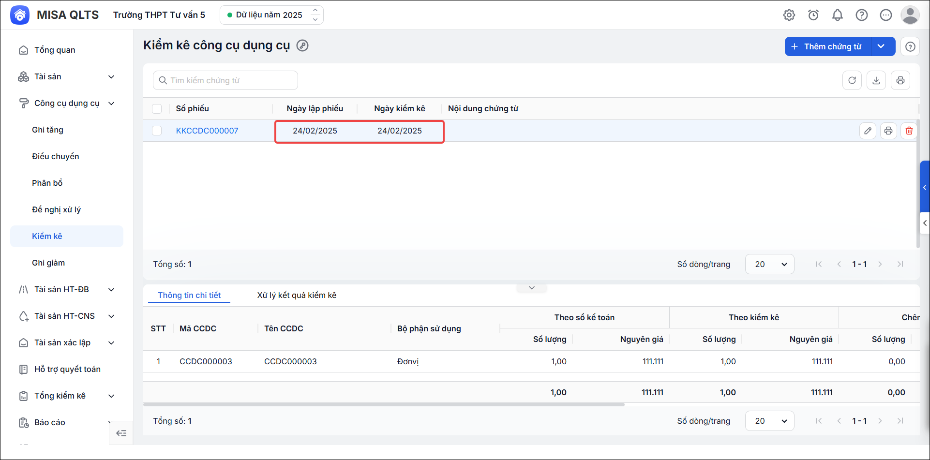Go to previous page in lower pagination
The image size is (930, 460).
coord(839,421)
